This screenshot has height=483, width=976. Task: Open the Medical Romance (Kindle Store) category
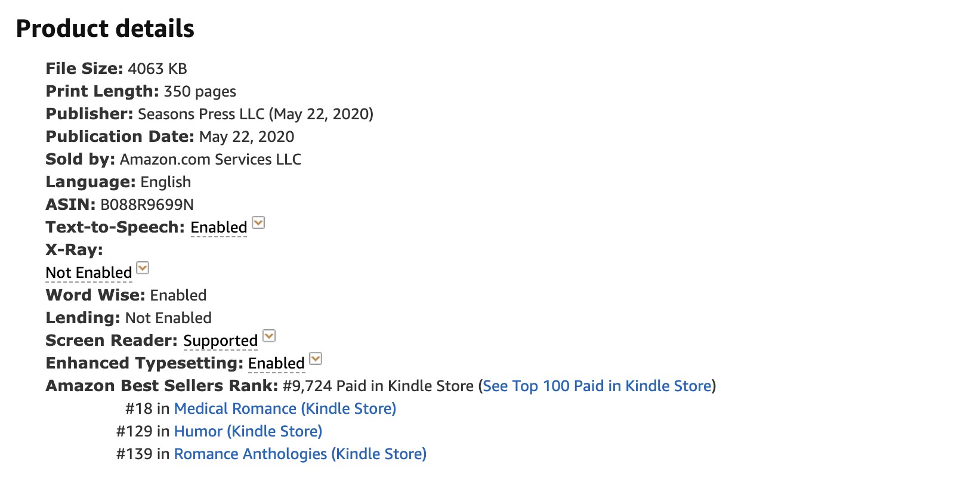click(x=285, y=408)
